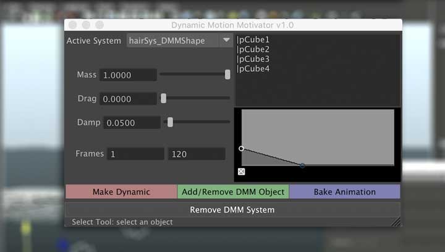Click the start frame field showing 1
Viewport: 445px width, 252px height.
(x=135, y=154)
